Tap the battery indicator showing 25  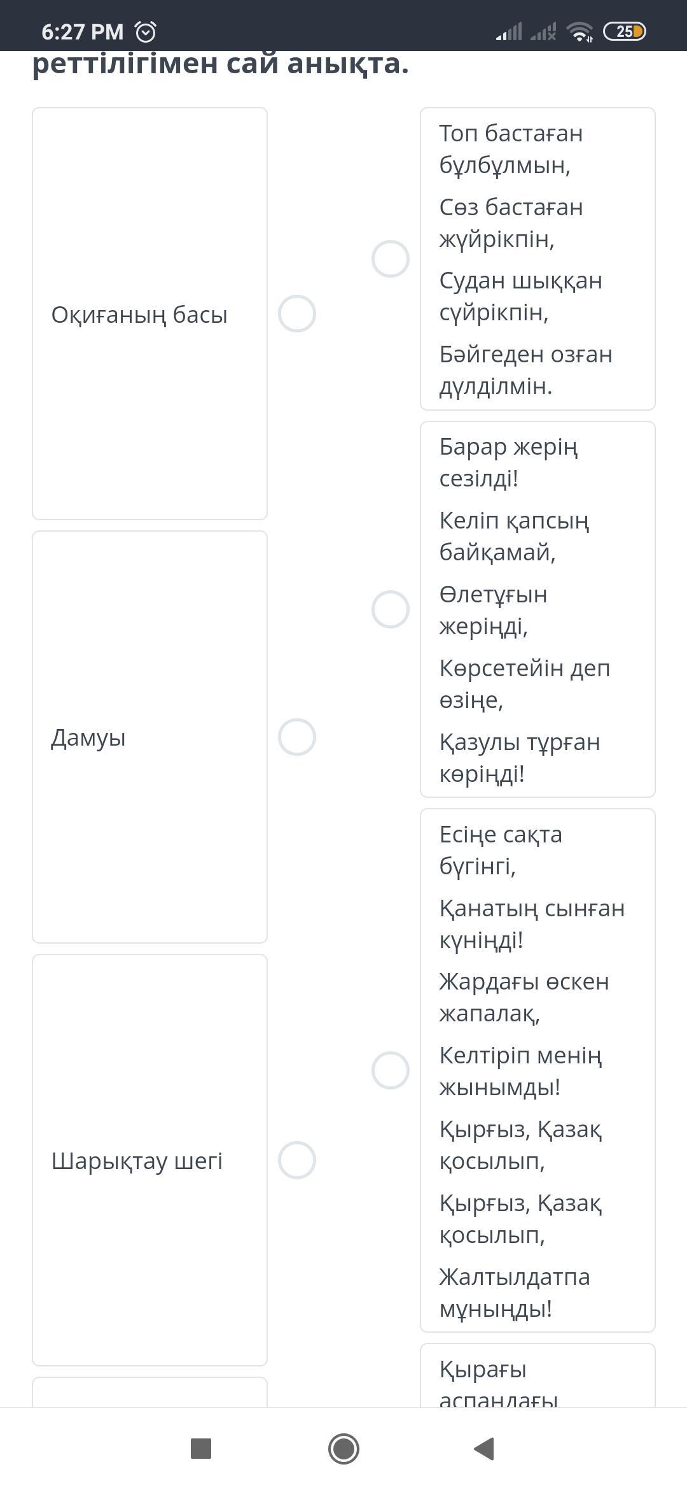(x=624, y=31)
